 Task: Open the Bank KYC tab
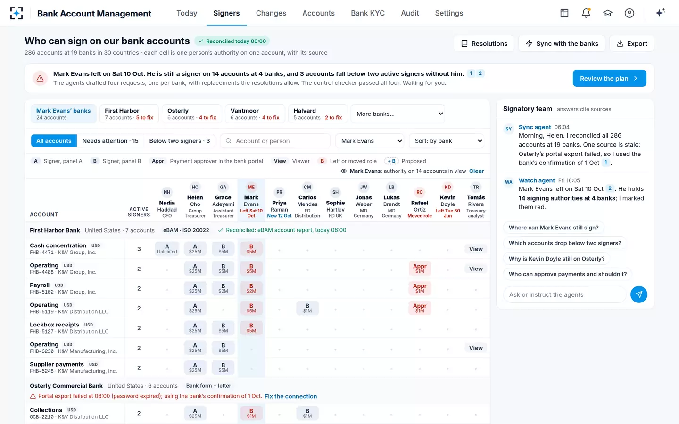click(x=368, y=13)
